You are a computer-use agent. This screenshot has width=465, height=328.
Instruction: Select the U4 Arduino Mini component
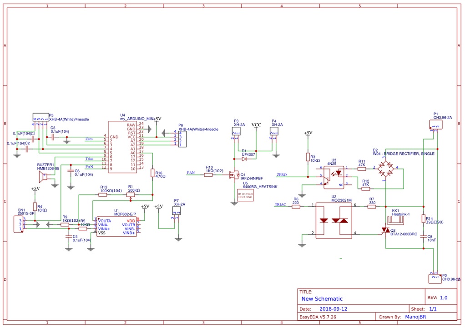click(x=122, y=147)
